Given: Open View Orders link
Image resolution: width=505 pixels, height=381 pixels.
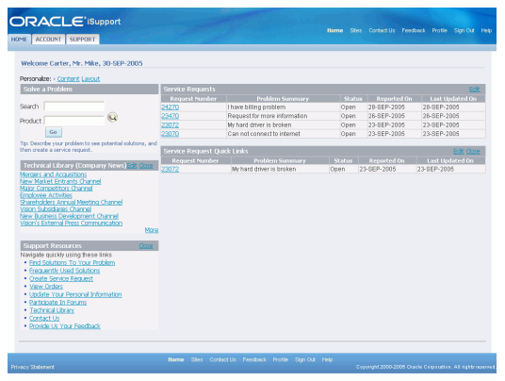Looking at the screenshot, I should [46, 287].
